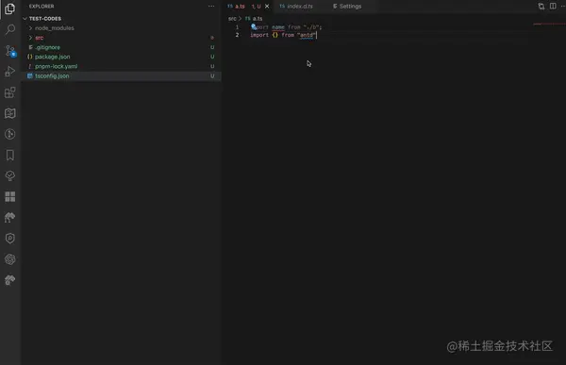Click the tree-shaped activity bar icon
This screenshot has width=566, height=365.
[10, 175]
